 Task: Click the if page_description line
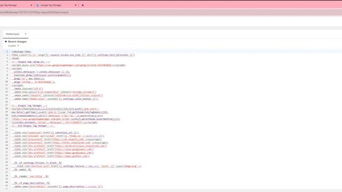(31, 183)
